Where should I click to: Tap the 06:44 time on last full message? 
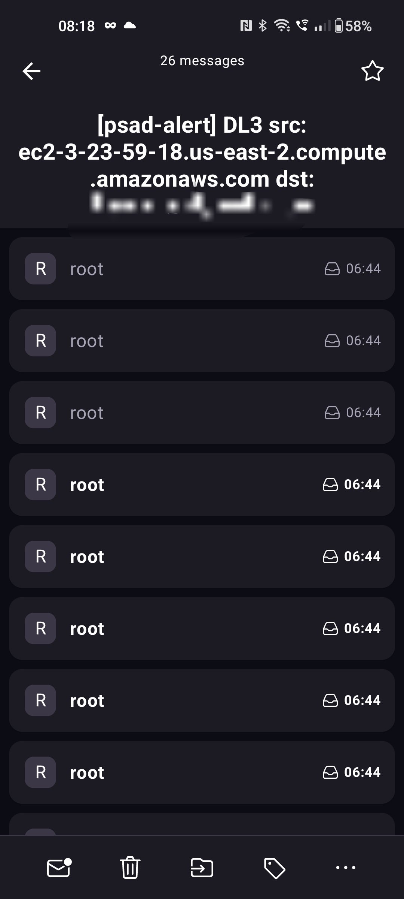point(362,772)
